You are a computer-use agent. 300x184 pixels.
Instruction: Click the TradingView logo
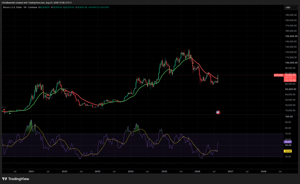(15, 179)
